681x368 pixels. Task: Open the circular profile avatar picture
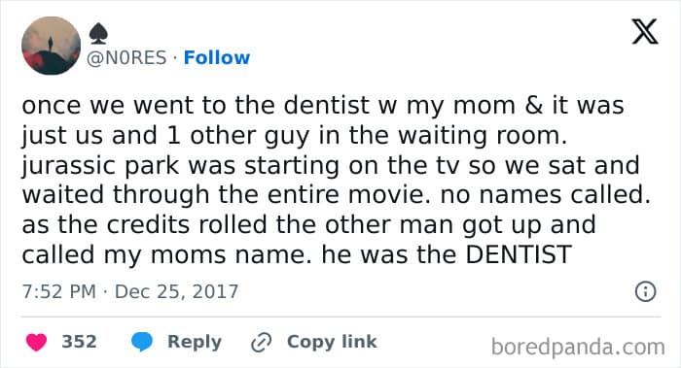[52, 46]
